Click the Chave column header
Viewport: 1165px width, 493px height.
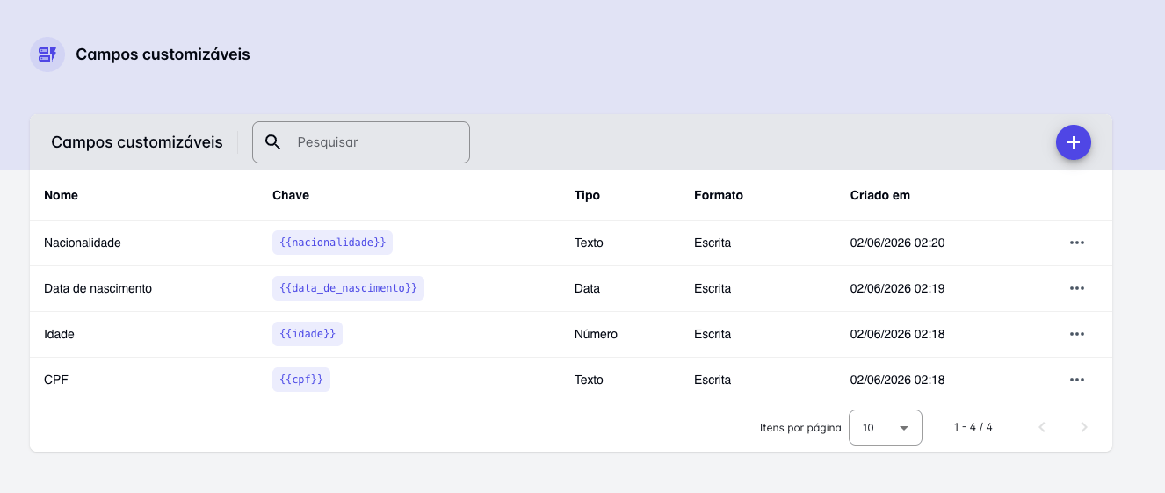[x=291, y=195]
